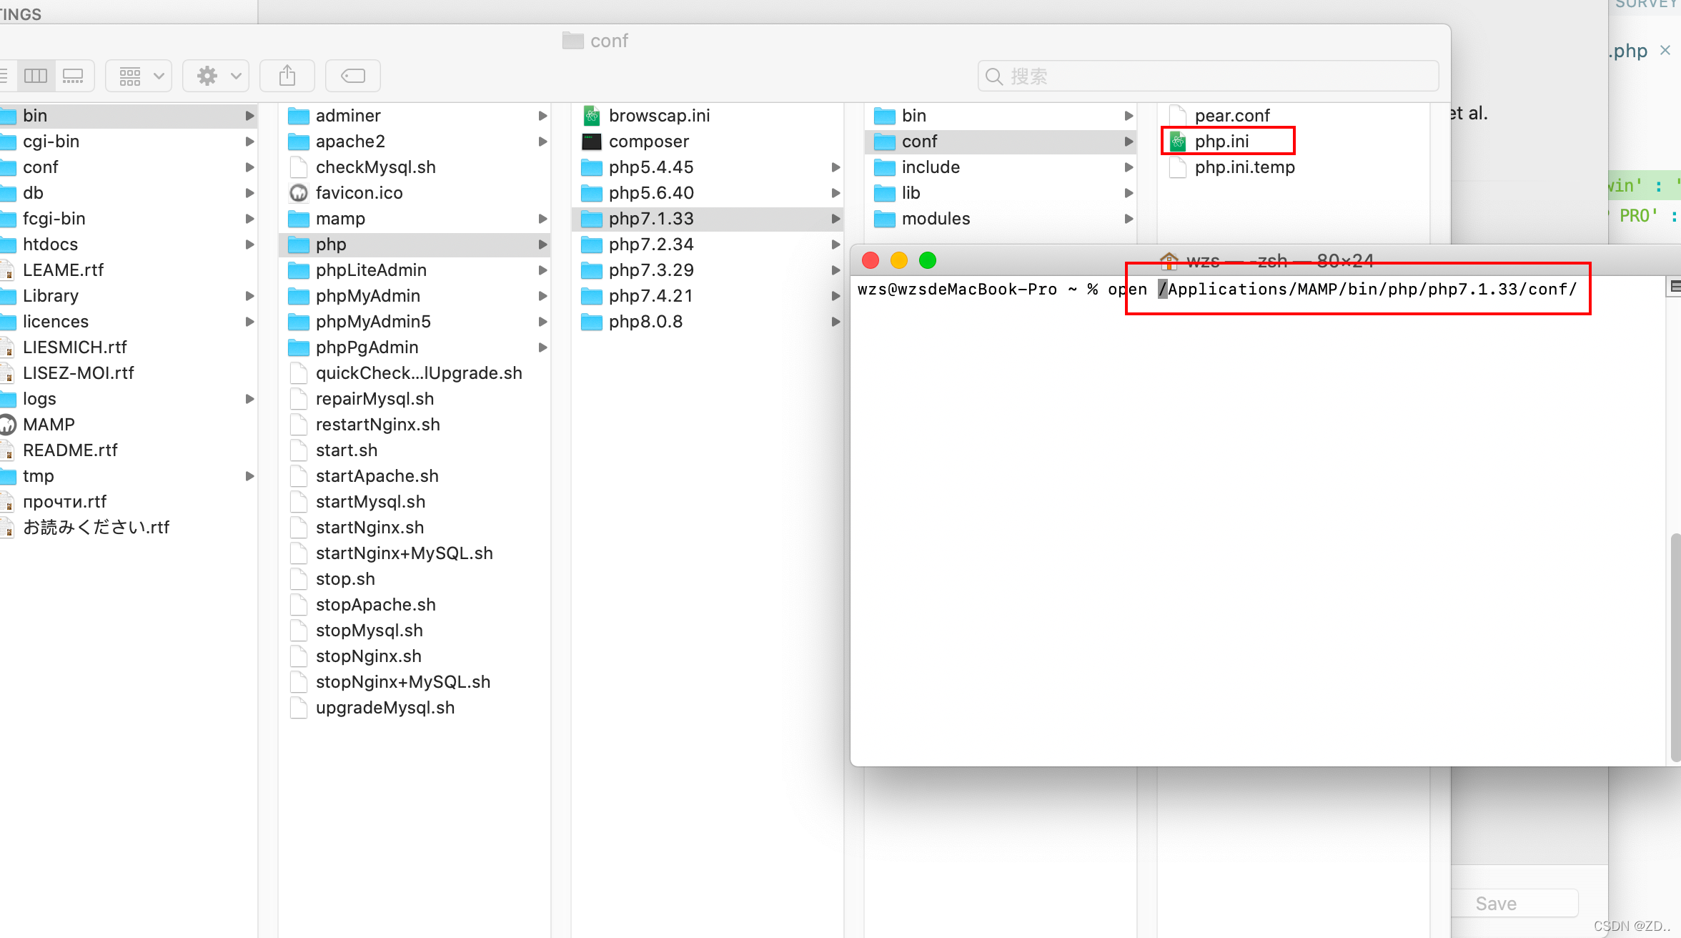Screen dimensions: 1681x938
Task: Click the green zoom button of Terminal
Action: click(x=928, y=261)
